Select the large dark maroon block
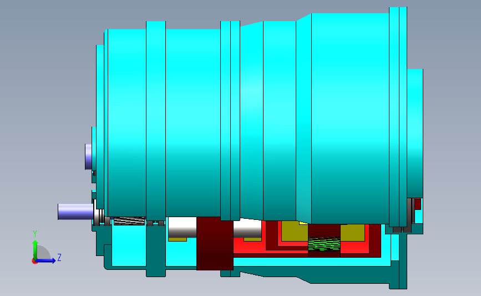This screenshot has height=296, width=481. pyautogui.click(x=215, y=244)
